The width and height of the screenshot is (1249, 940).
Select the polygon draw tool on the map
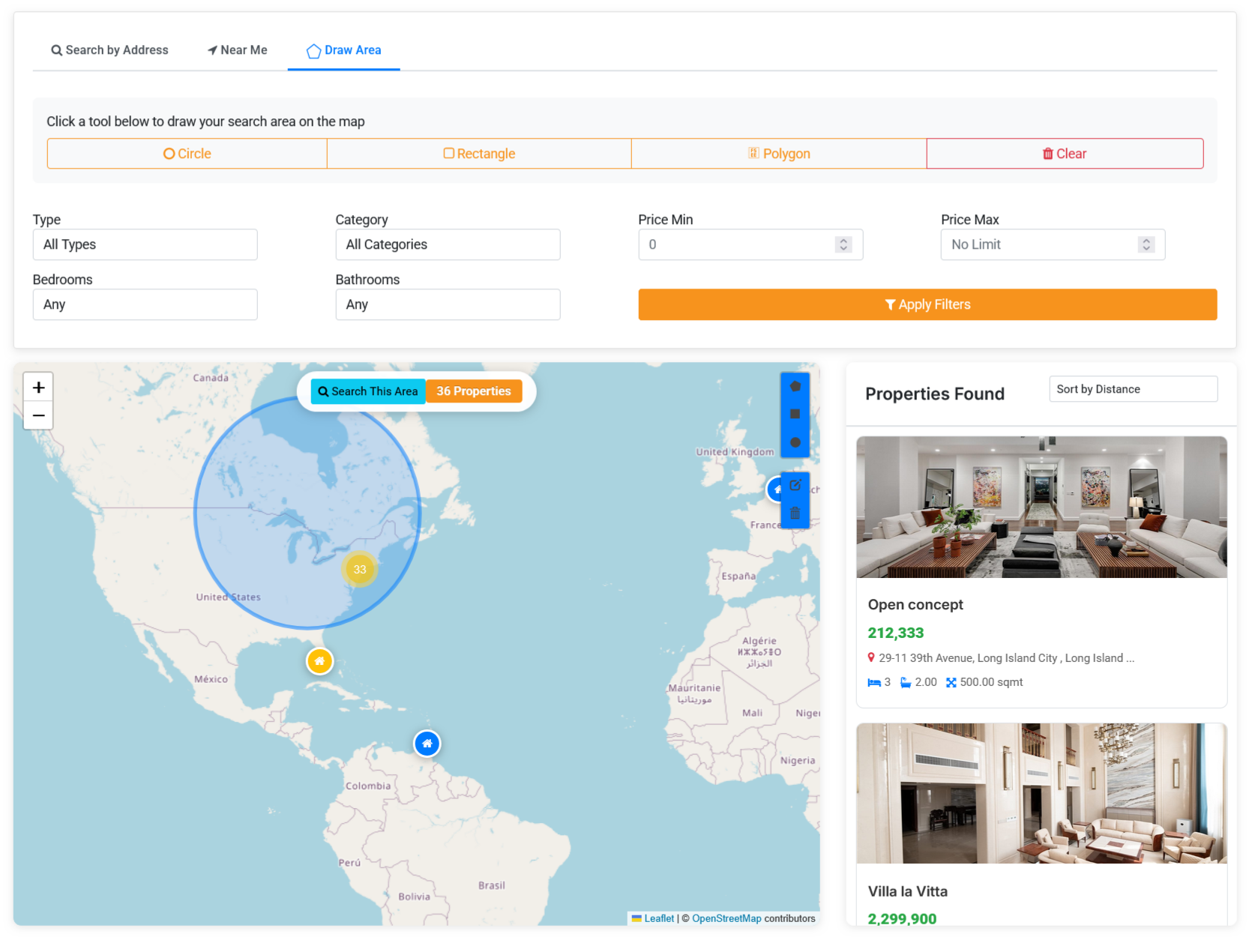pyautogui.click(x=795, y=385)
